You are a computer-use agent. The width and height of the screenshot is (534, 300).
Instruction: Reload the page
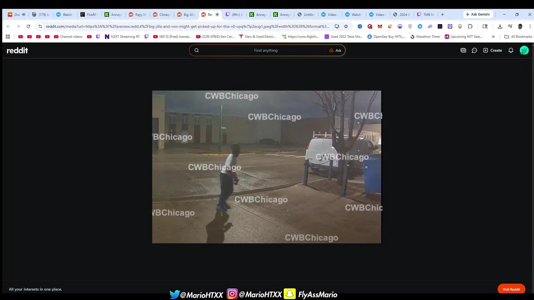pos(28,26)
